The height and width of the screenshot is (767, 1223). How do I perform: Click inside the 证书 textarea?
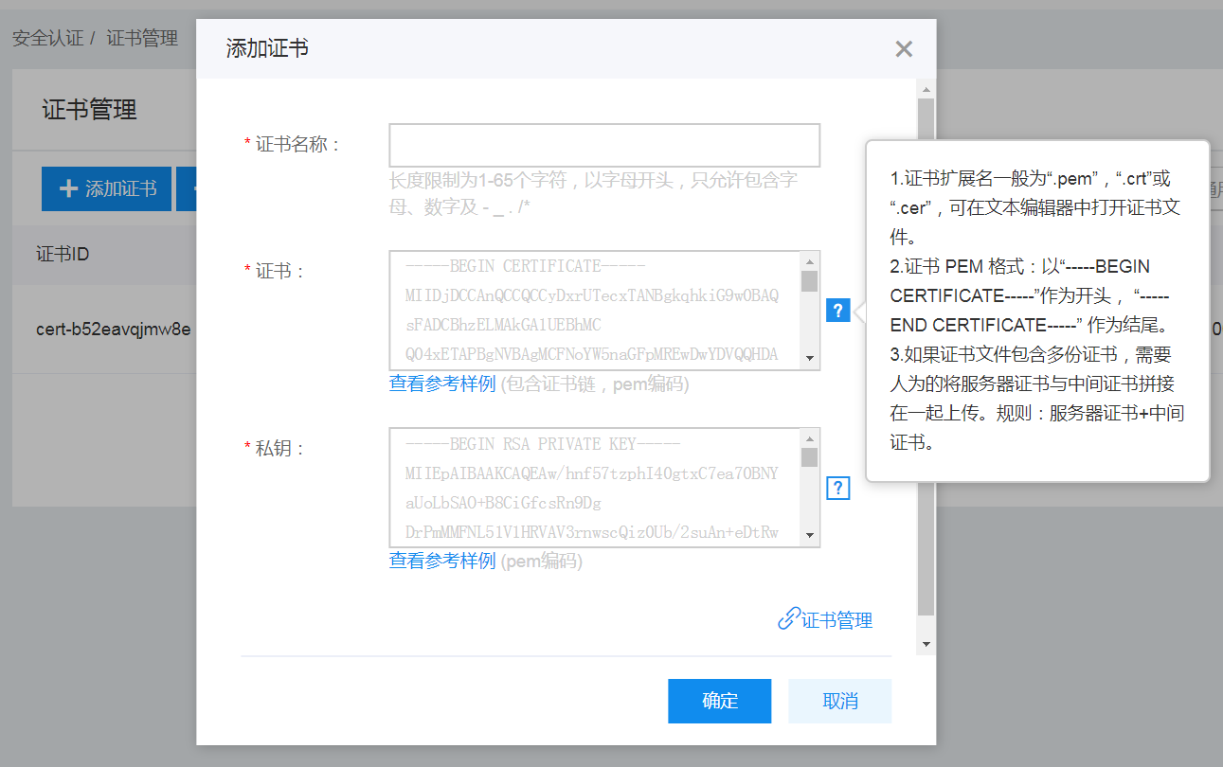click(595, 311)
